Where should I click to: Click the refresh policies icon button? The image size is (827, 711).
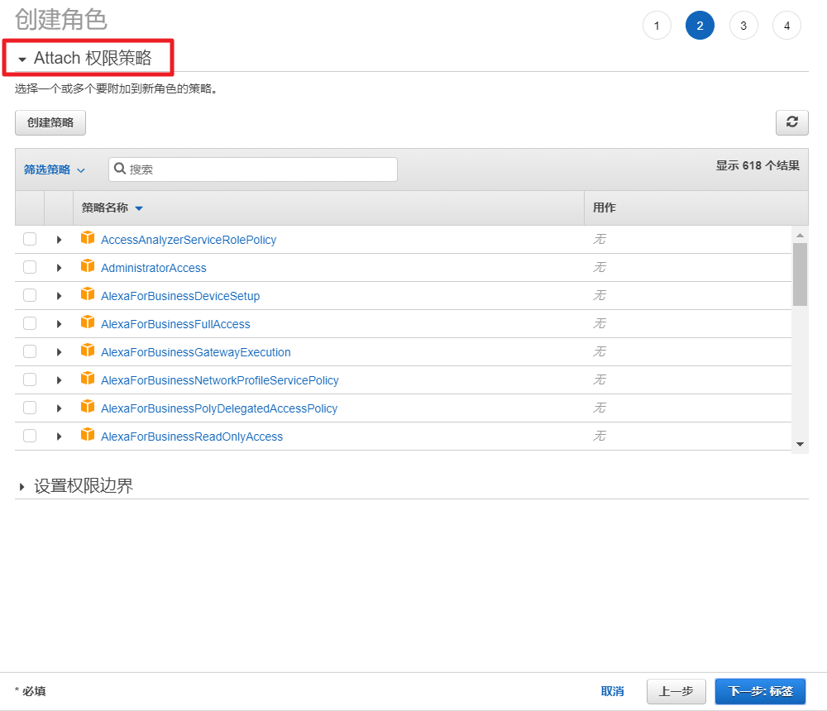tap(791, 122)
